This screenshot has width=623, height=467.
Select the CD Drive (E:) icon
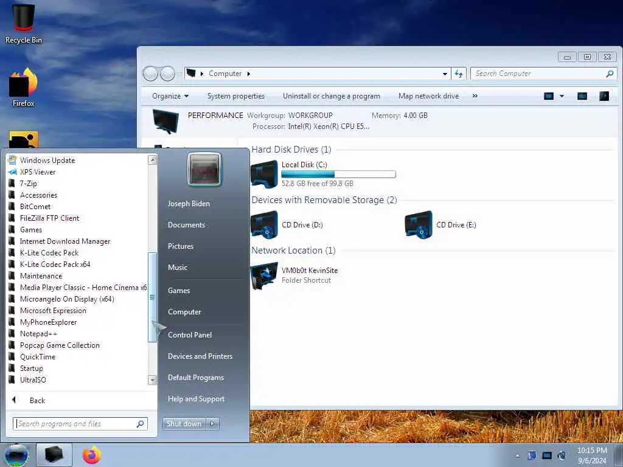point(419,225)
